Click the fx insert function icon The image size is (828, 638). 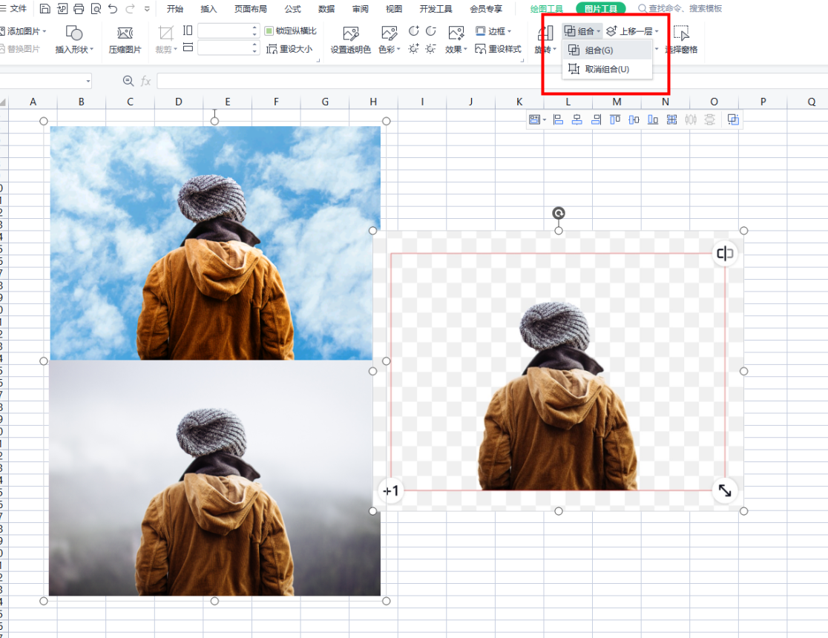[x=145, y=81]
